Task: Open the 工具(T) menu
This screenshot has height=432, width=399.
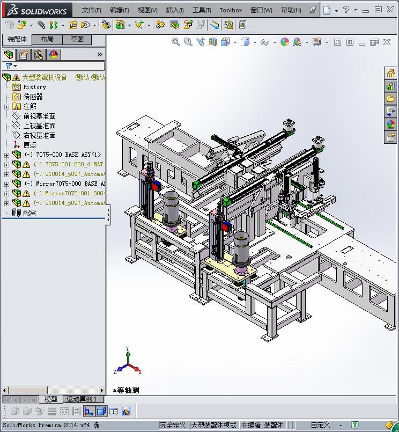Action: [202, 10]
